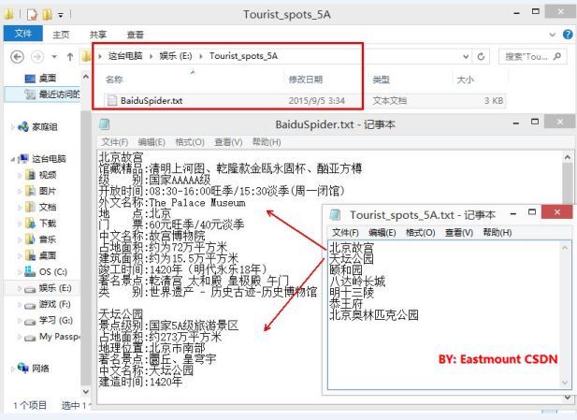Screen dimensions: 577x420
Task: Click Tourist_spots_5A in the address path
Action: tap(243, 56)
